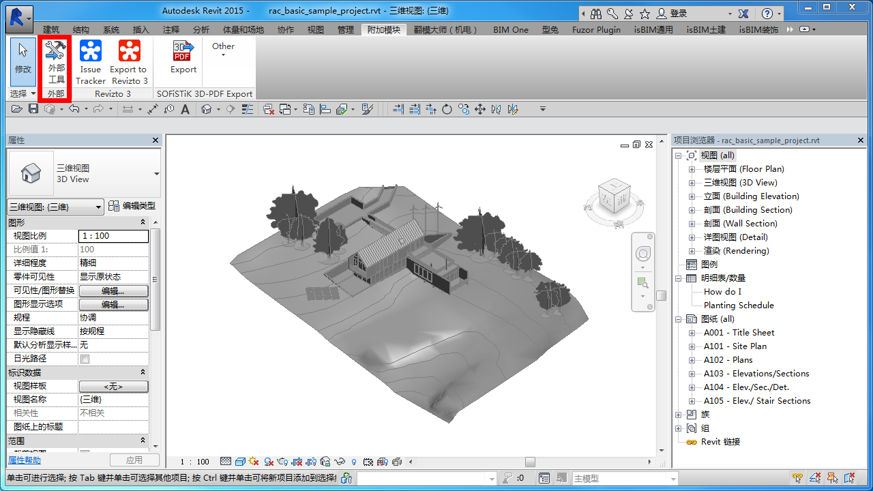
Task: Toggle the sun path (日光路径) checkbox
Action: tap(85, 359)
